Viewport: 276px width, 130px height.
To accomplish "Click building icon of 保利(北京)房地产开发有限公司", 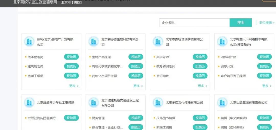I will [29, 42].
